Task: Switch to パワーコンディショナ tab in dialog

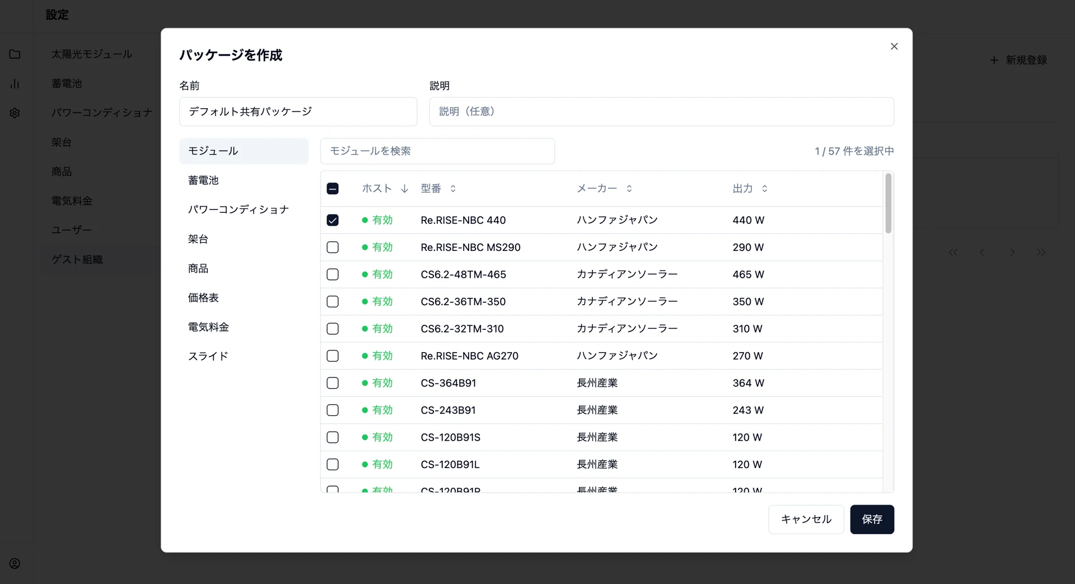Action: point(244,209)
